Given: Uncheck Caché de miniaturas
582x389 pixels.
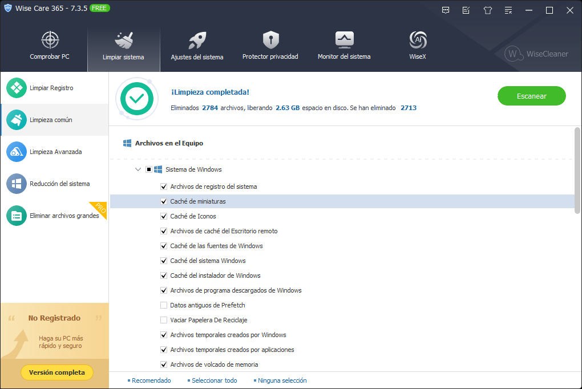Looking at the screenshot, I should click(164, 201).
